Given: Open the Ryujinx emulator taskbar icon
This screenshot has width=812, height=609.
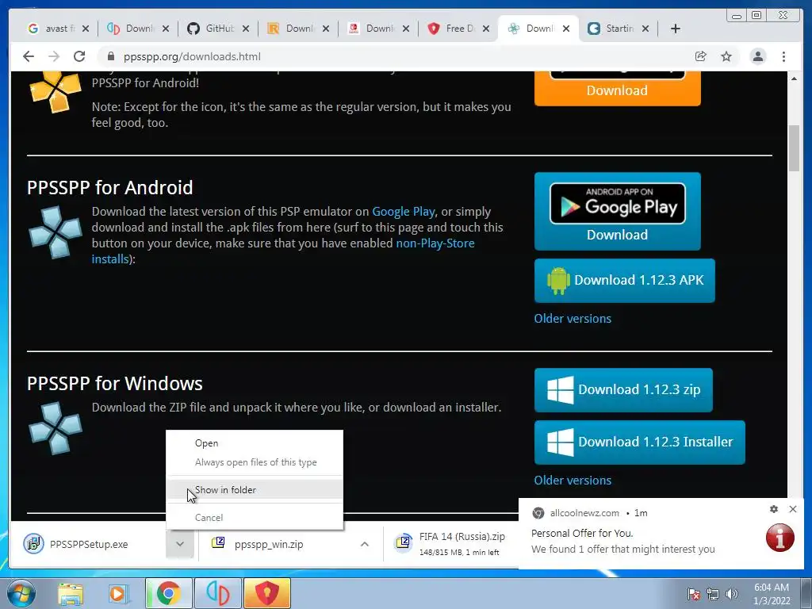Looking at the screenshot, I should [x=218, y=593].
